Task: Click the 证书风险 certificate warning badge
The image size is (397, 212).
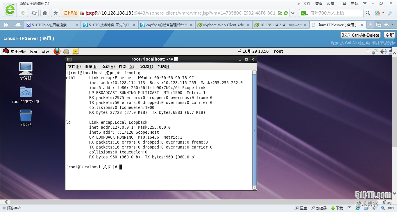Action: tap(71, 13)
